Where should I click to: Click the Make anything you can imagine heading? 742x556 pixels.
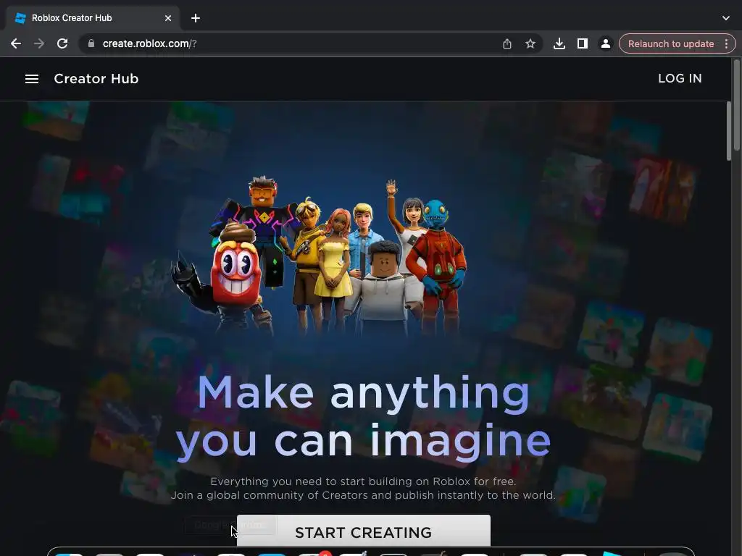[x=364, y=417]
